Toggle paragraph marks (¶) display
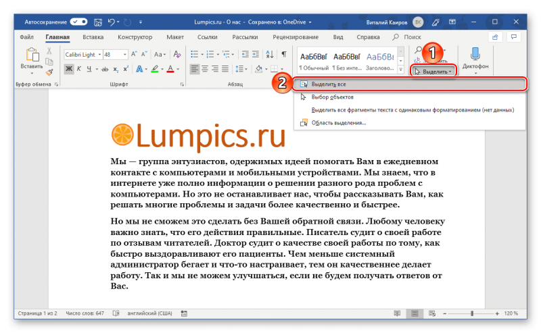Viewport: 541px width, 333px height. click(x=283, y=54)
